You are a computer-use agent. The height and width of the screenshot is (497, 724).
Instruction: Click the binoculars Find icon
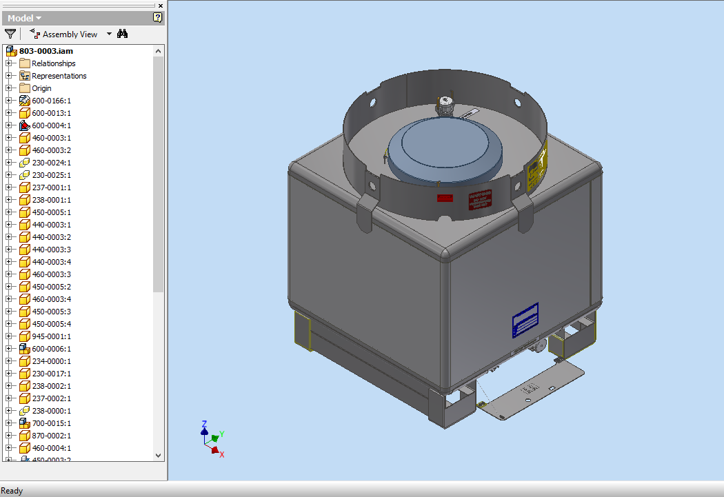122,33
